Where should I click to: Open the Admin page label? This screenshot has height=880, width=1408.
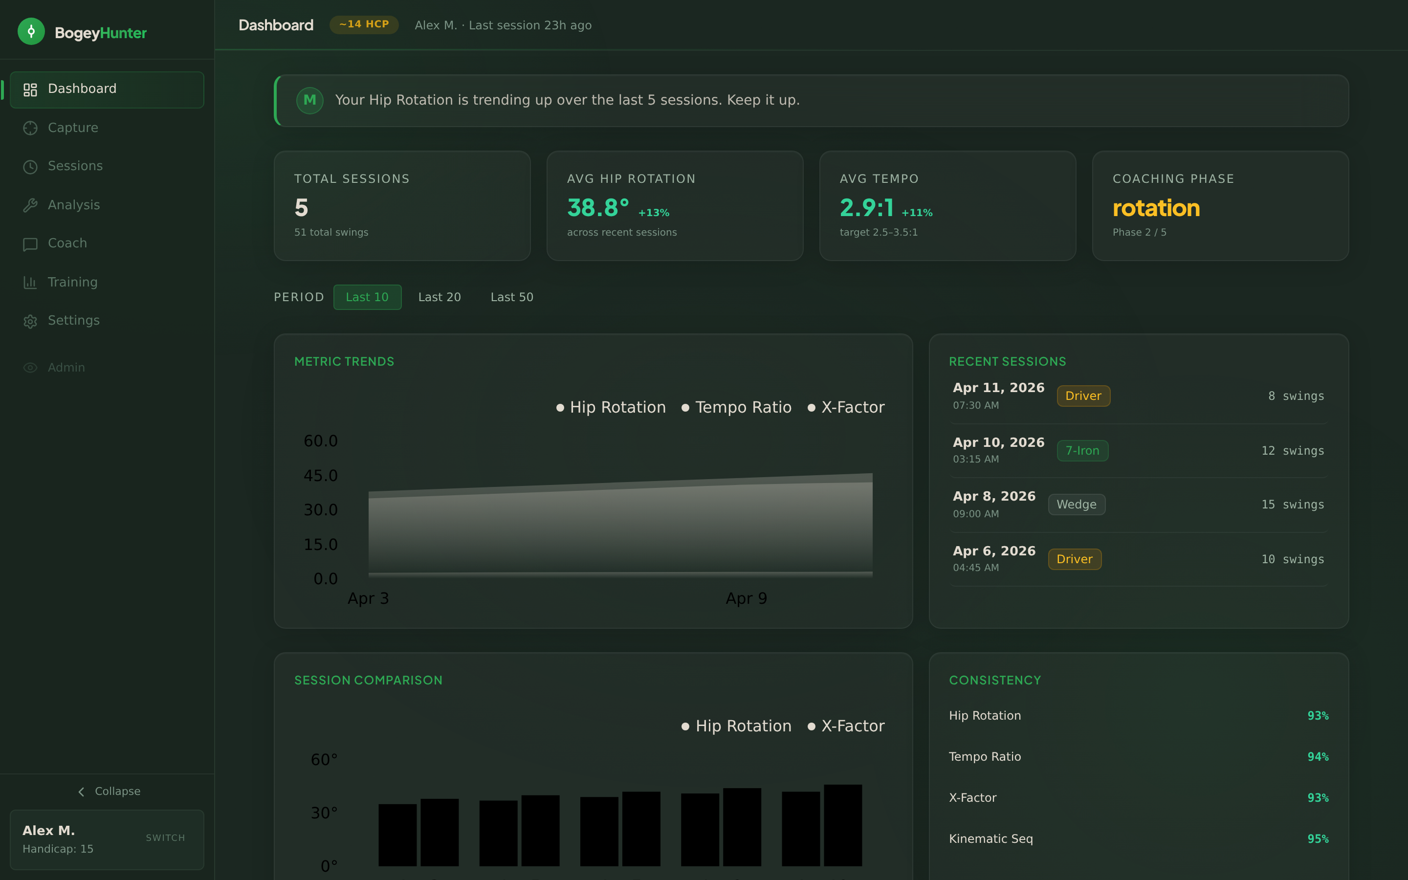[x=66, y=367]
